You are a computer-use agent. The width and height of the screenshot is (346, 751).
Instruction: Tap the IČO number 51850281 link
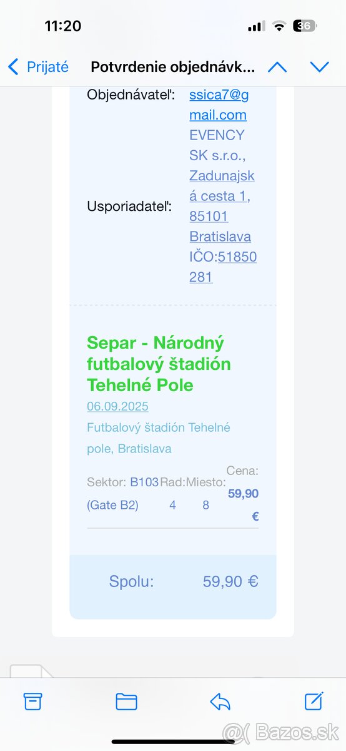point(223,267)
